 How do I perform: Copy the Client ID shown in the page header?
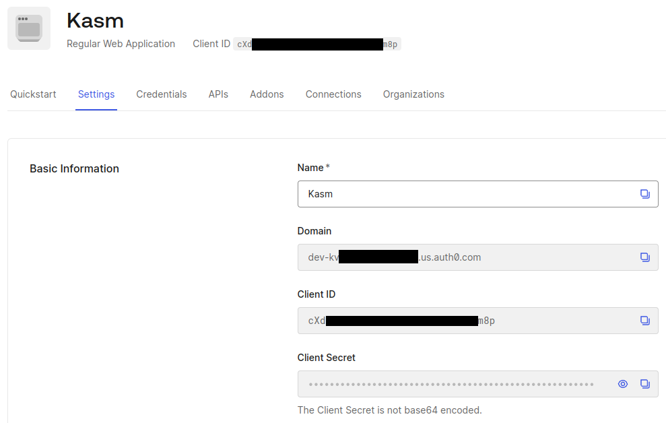tap(318, 44)
